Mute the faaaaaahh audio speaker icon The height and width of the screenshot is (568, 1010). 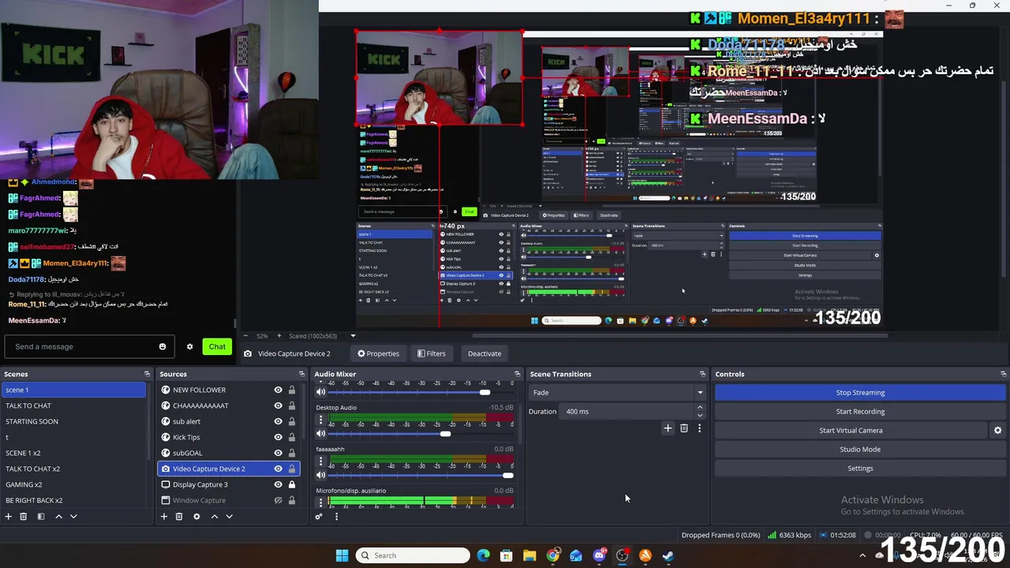coord(321,475)
